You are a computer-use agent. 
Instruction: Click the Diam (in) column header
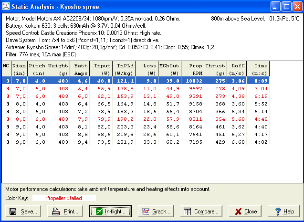tap(19, 69)
